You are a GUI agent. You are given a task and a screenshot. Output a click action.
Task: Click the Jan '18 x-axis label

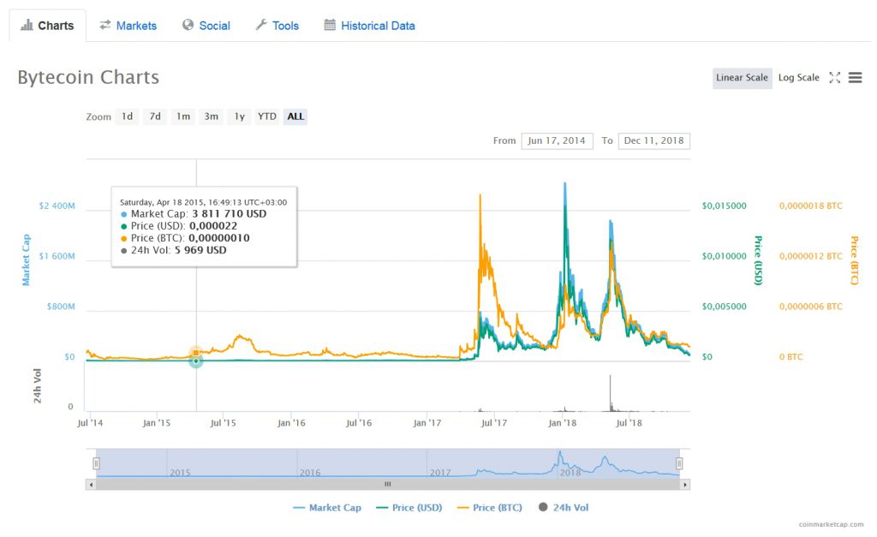pyautogui.click(x=562, y=423)
